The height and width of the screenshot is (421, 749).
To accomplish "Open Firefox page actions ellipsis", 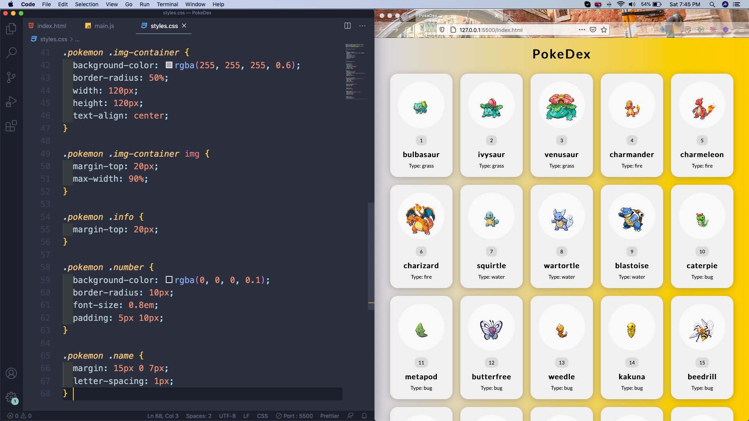I will [582, 30].
